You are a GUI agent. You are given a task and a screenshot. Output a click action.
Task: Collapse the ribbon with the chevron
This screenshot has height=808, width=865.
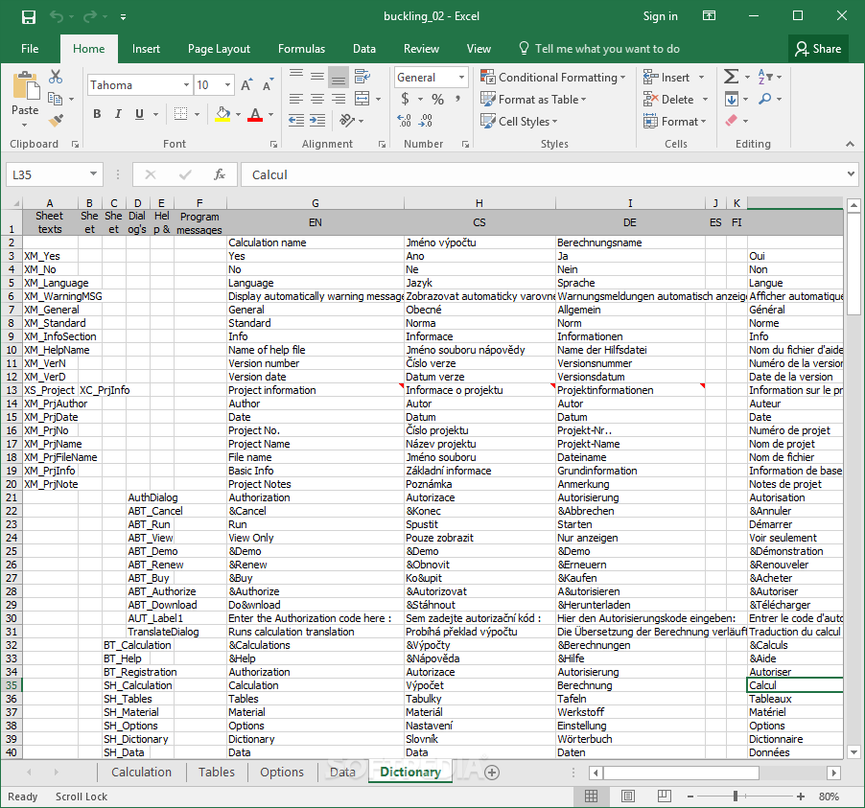(850, 144)
